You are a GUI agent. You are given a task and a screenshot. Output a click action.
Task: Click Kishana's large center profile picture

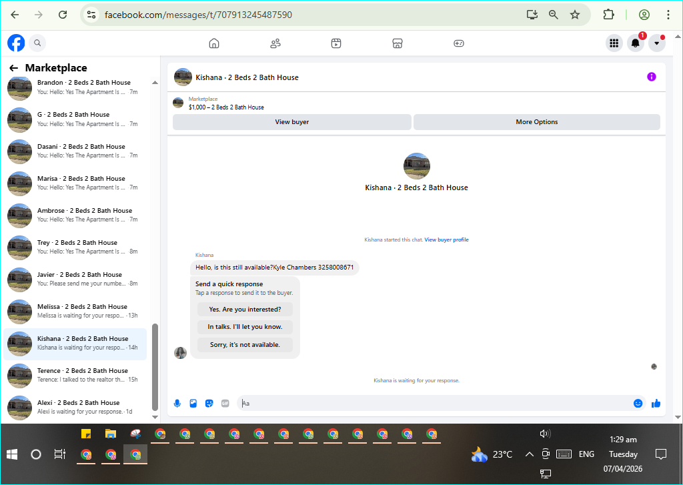(x=417, y=166)
